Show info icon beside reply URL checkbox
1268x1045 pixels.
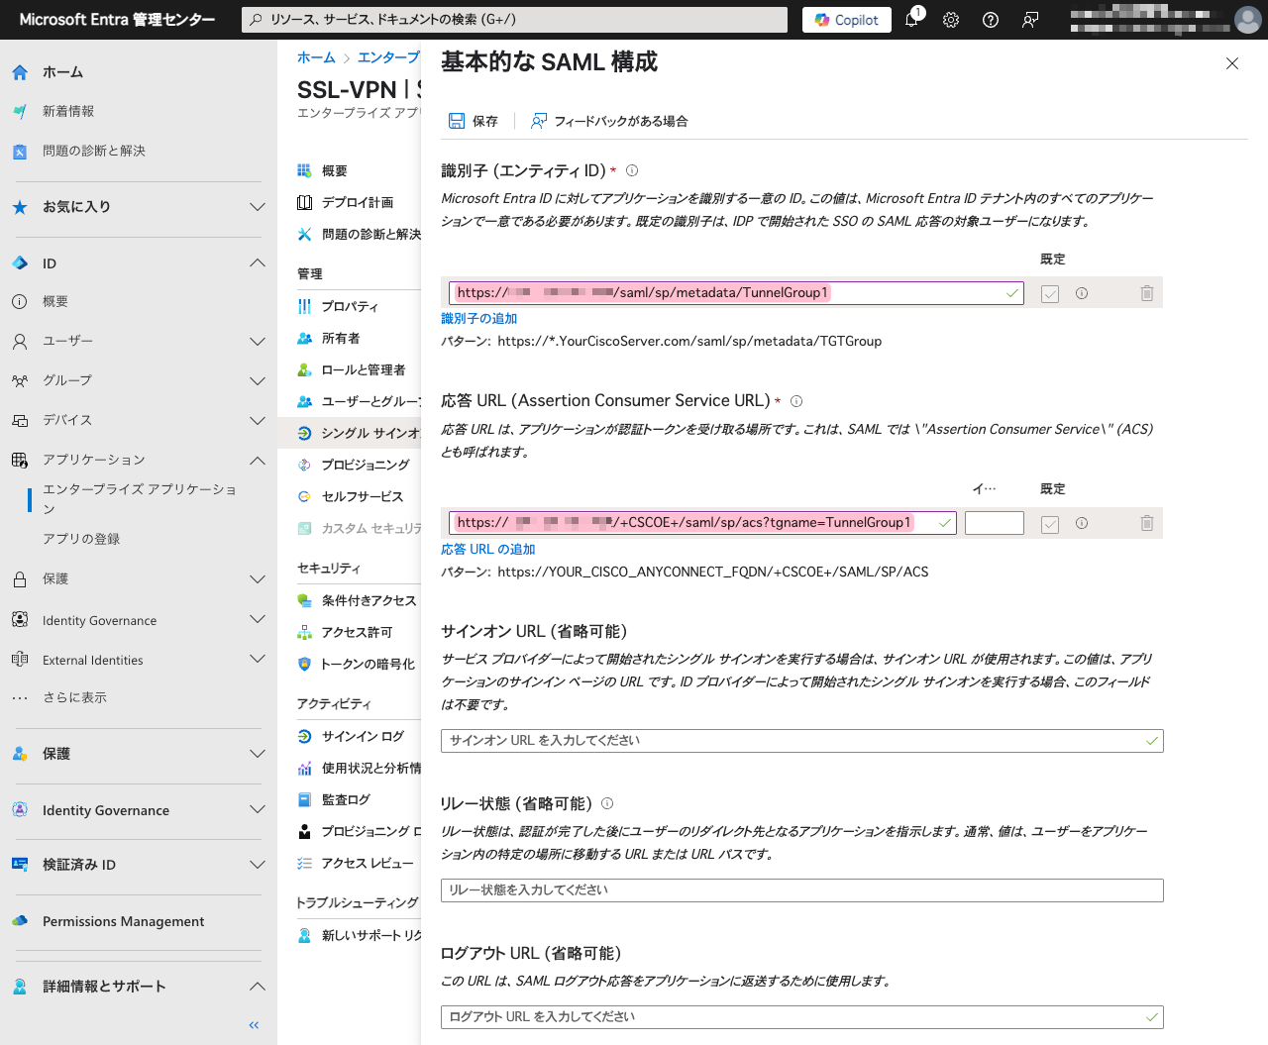pos(1082,523)
